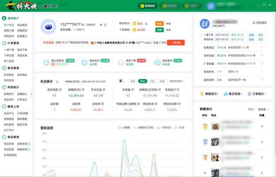Toggle 利润 series in chart legend

(x=179, y=128)
